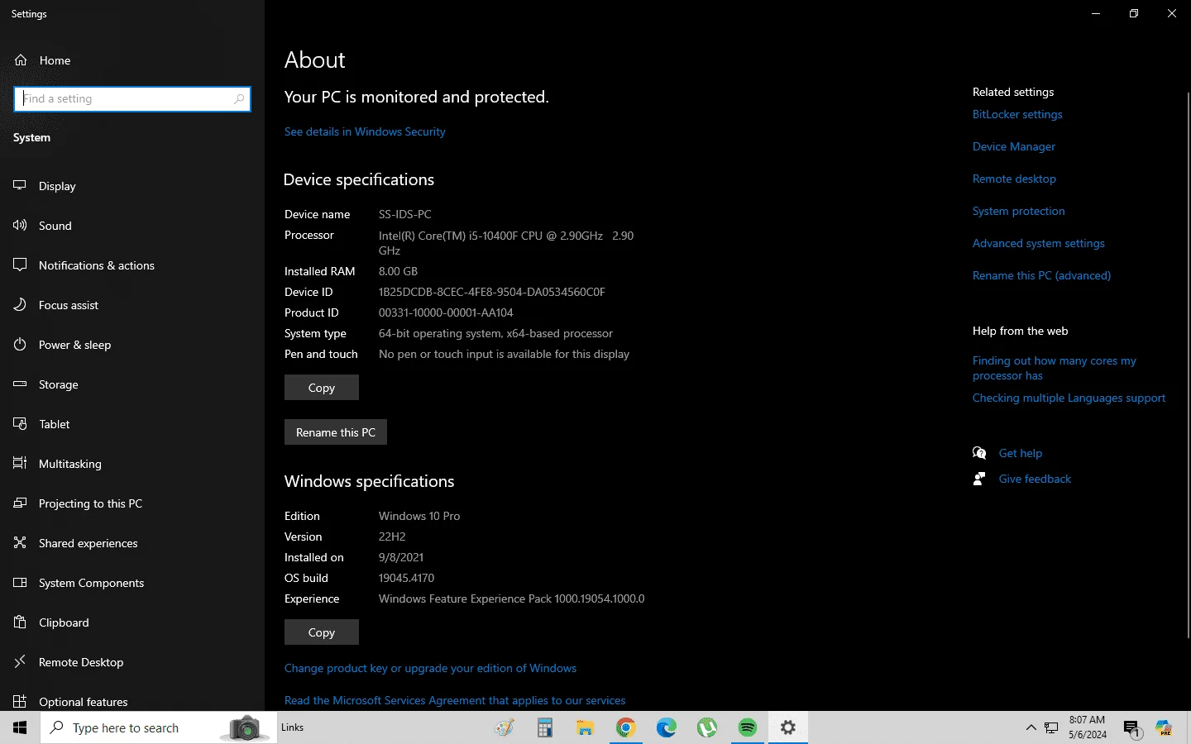Open uTorrent from the taskbar
This screenshot has width=1191, height=744.
click(706, 727)
